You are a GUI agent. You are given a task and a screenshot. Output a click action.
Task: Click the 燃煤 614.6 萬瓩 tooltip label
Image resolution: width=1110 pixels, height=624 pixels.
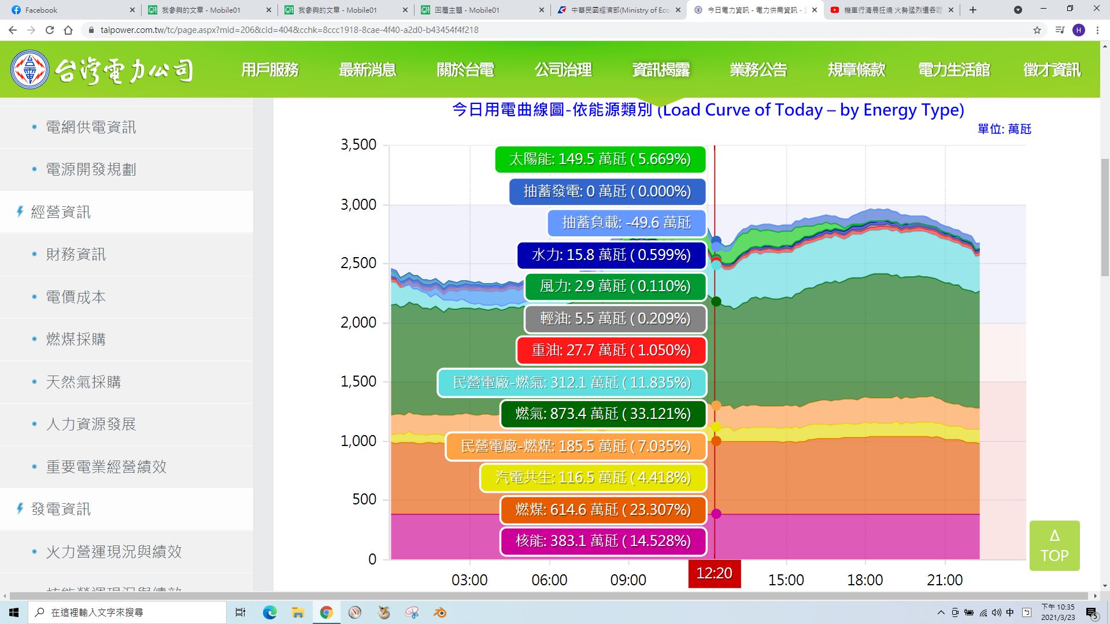tap(603, 510)
